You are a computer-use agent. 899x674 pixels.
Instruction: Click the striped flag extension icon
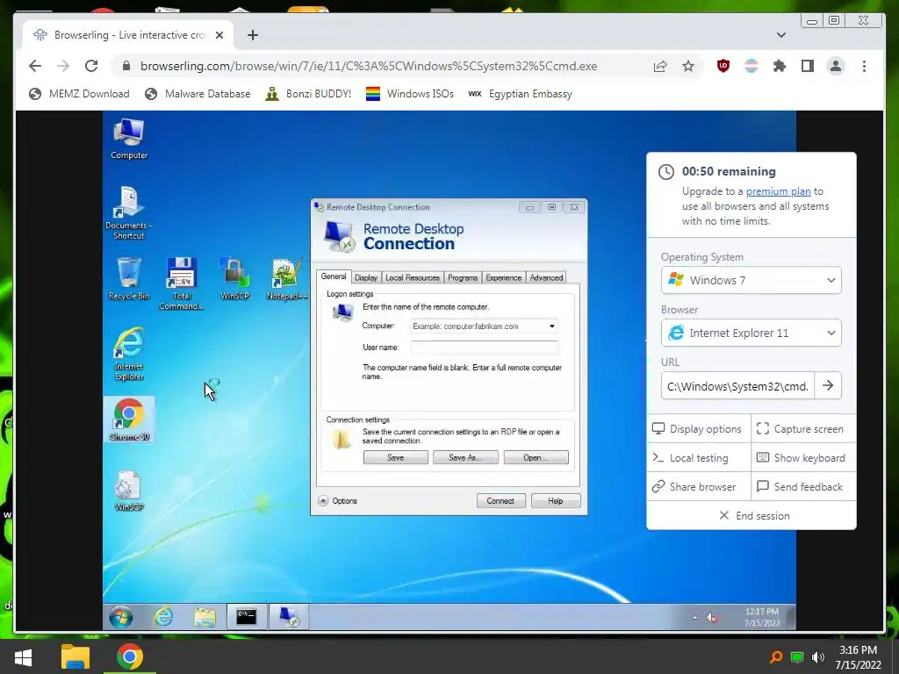[x=752, y=66]
